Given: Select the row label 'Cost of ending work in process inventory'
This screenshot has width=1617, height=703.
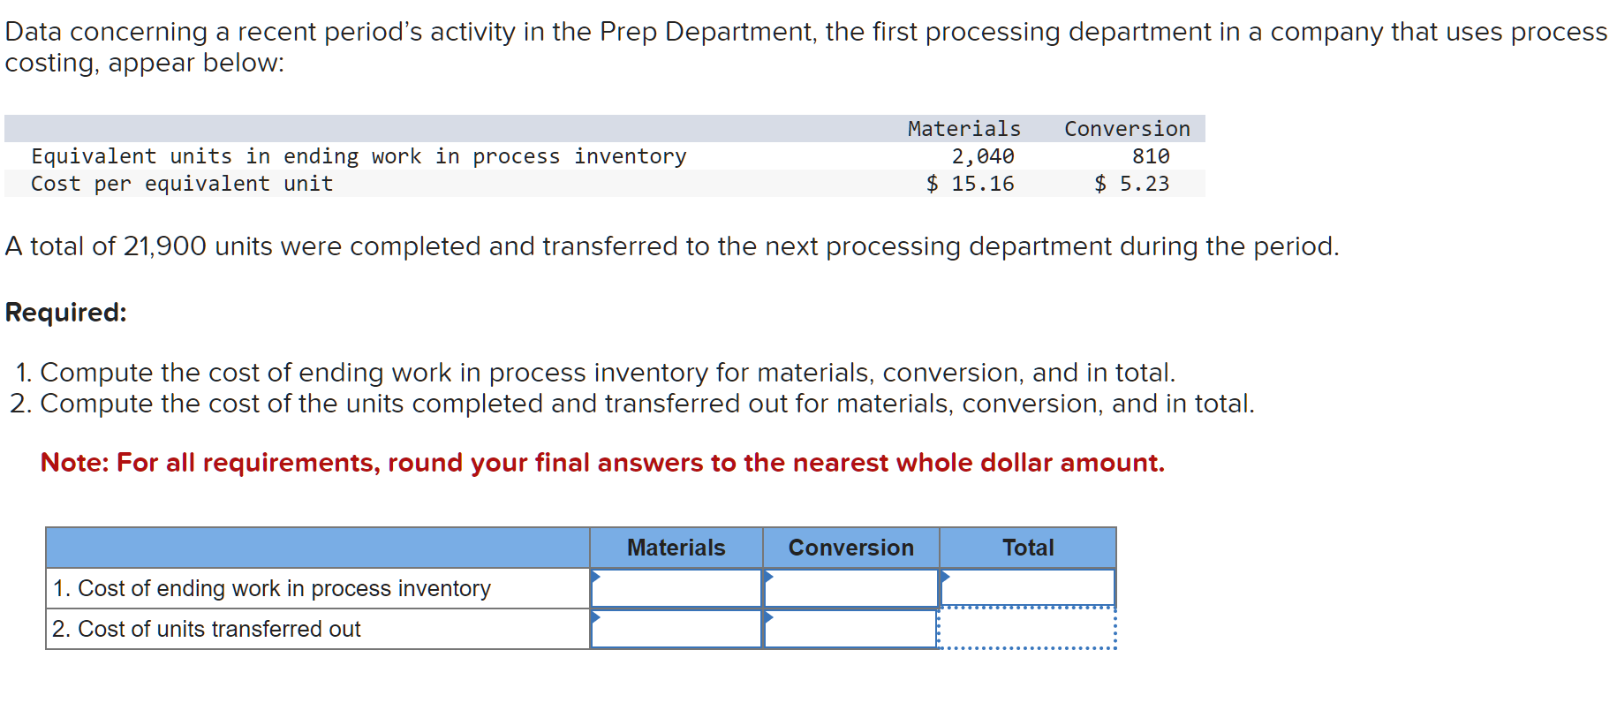Looking at the screenshot, I should (x=272, y=588).
